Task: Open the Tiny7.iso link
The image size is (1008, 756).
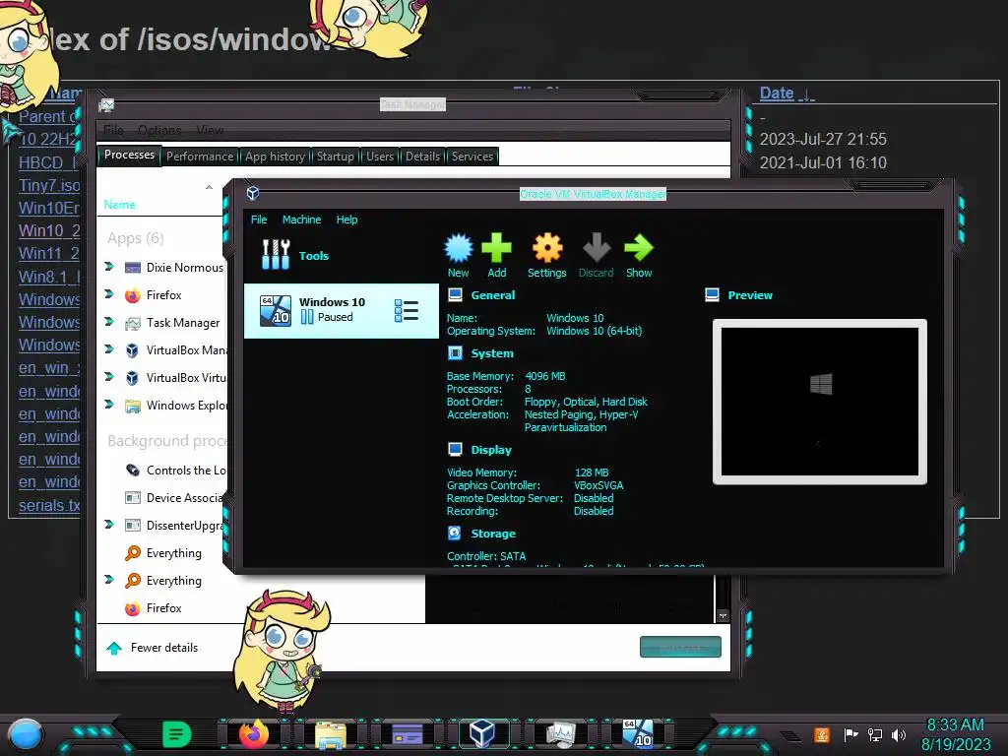Action: click(49, 185)
